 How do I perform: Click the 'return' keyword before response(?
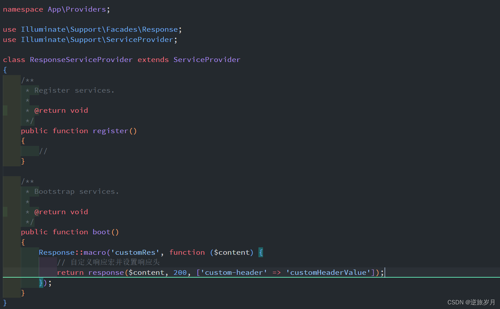pos(70,273)
